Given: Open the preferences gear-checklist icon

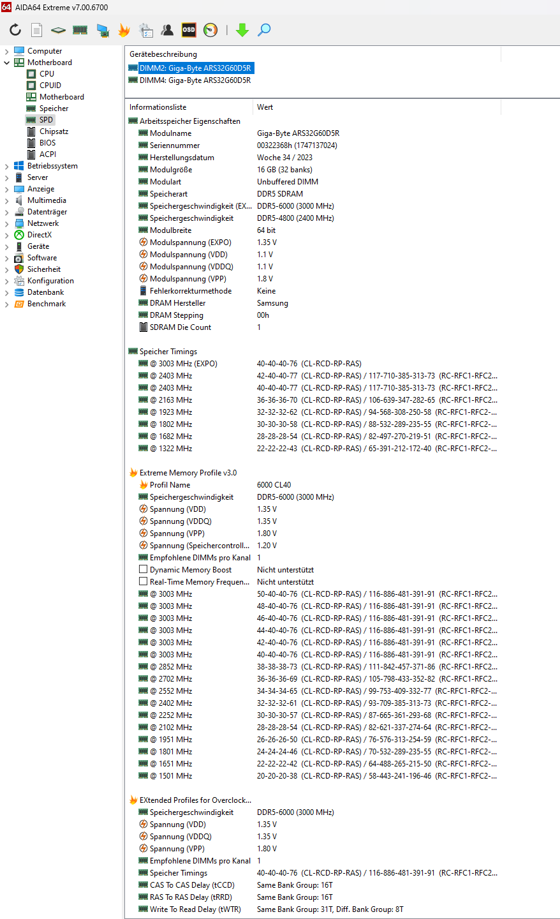Looking at the screenshot, I should tap(145, 29).
